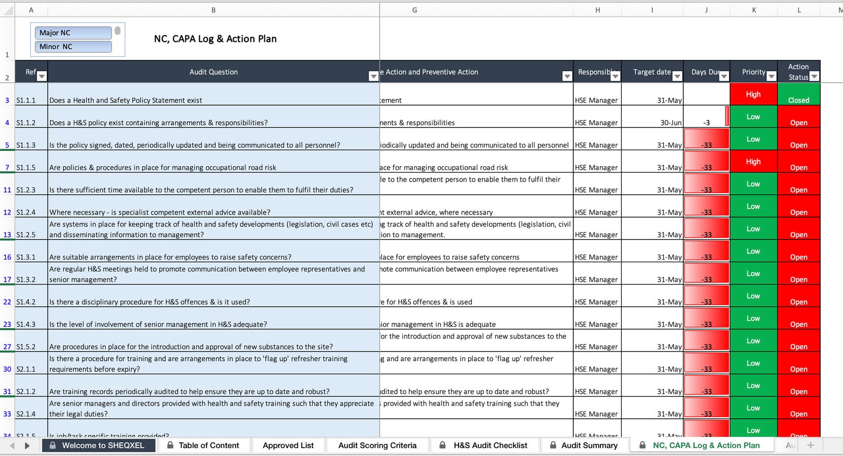The image size is (843, 456).
Task: Click the green Low priority cell for S1.1.2
Action: pos(753,116)
